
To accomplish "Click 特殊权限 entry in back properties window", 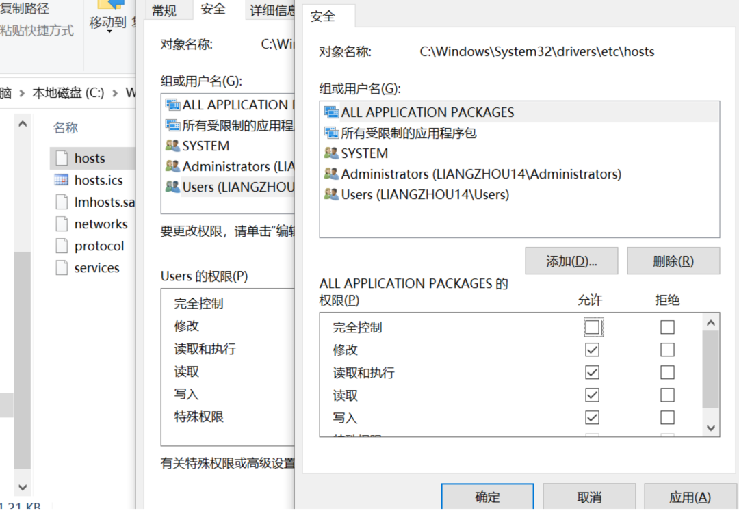I will coord(198,417).
